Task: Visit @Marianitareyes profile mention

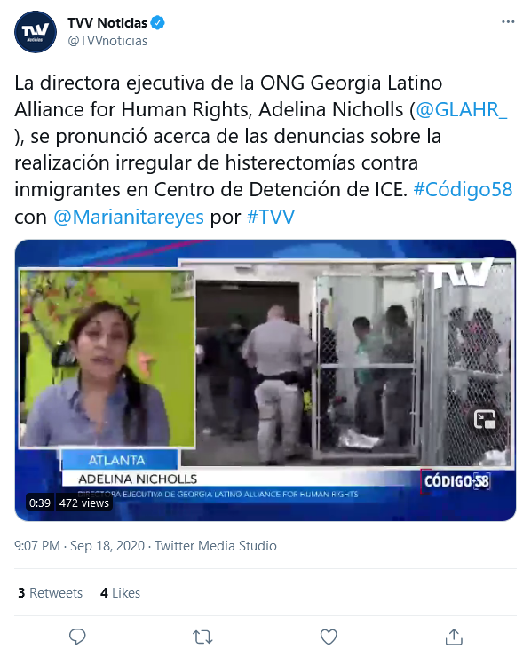Action: pyautogui.click(x=129, y=217)
